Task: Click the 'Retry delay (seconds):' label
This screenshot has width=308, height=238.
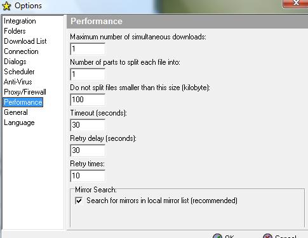Action: coord(103,138)
